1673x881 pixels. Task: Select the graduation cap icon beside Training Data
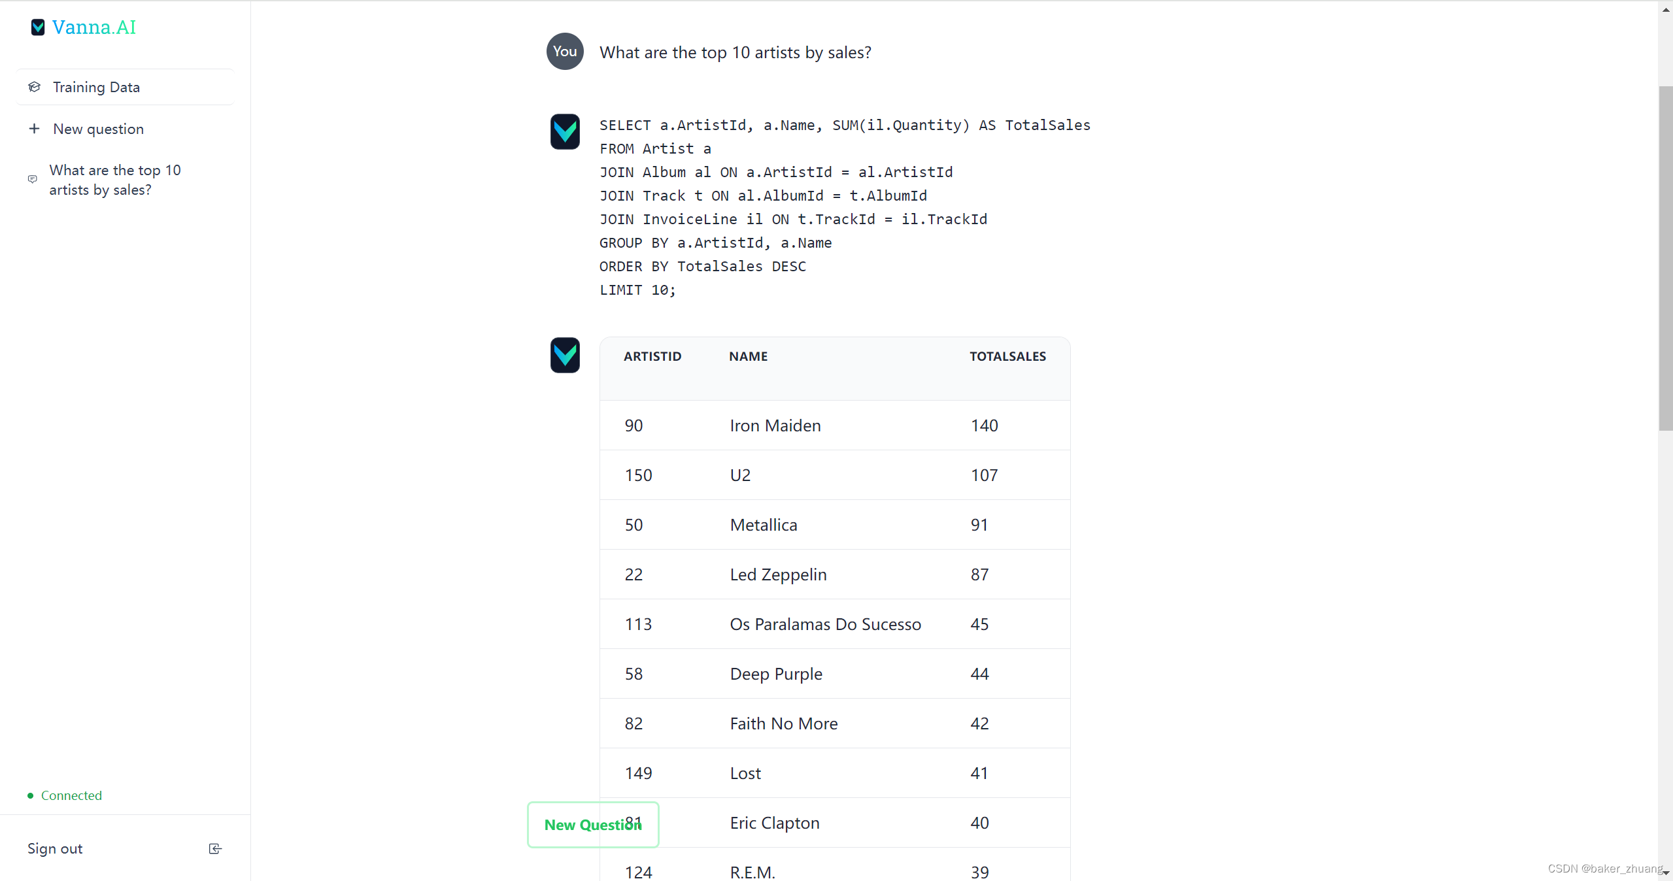(x=34, y=87)
